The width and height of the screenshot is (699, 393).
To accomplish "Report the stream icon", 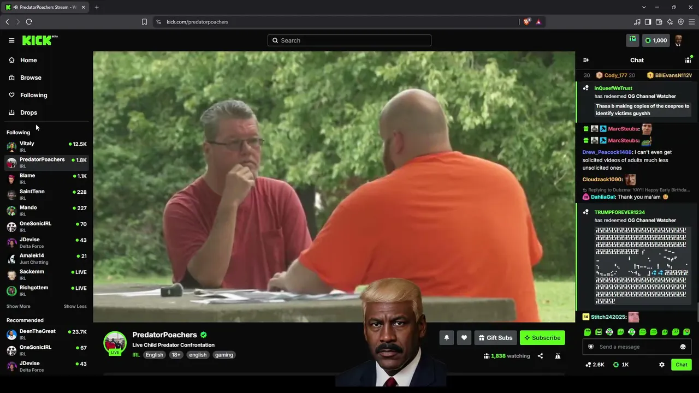I will pyautogui.click(x=558, y=356).
